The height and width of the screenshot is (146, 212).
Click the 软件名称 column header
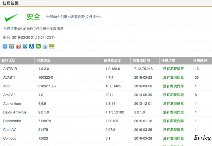coord(9,61)
